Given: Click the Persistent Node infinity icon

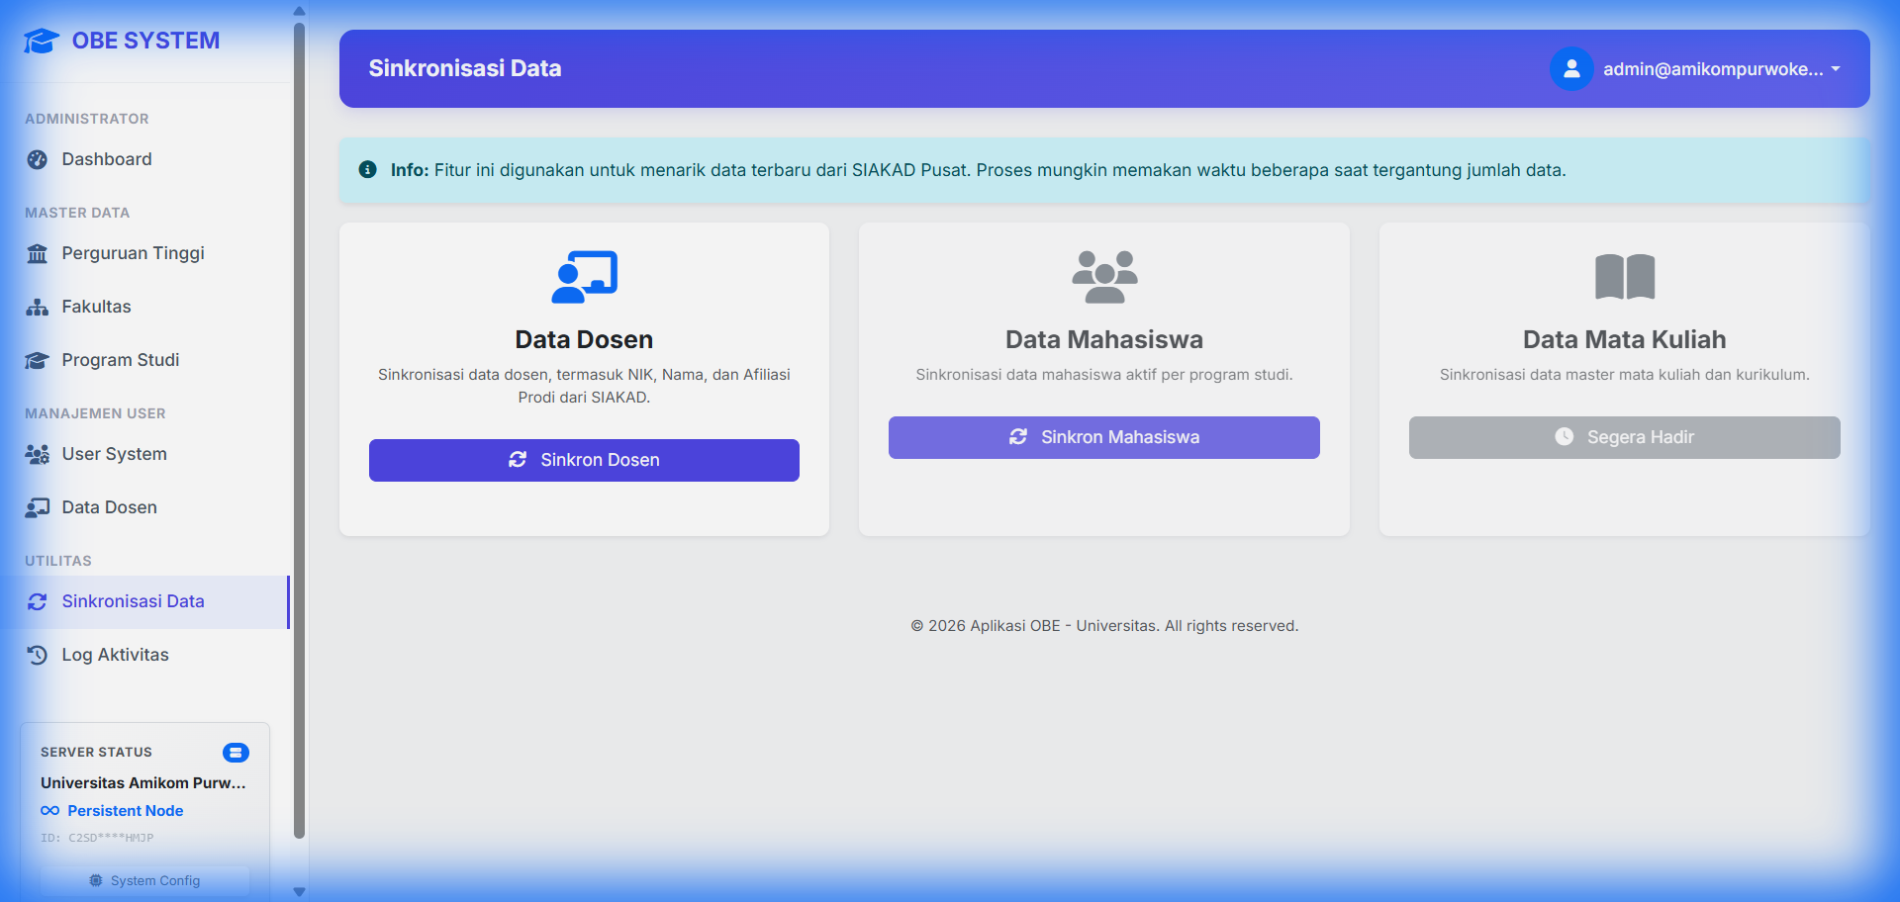Looking at the screenshot, I should 49,811.
